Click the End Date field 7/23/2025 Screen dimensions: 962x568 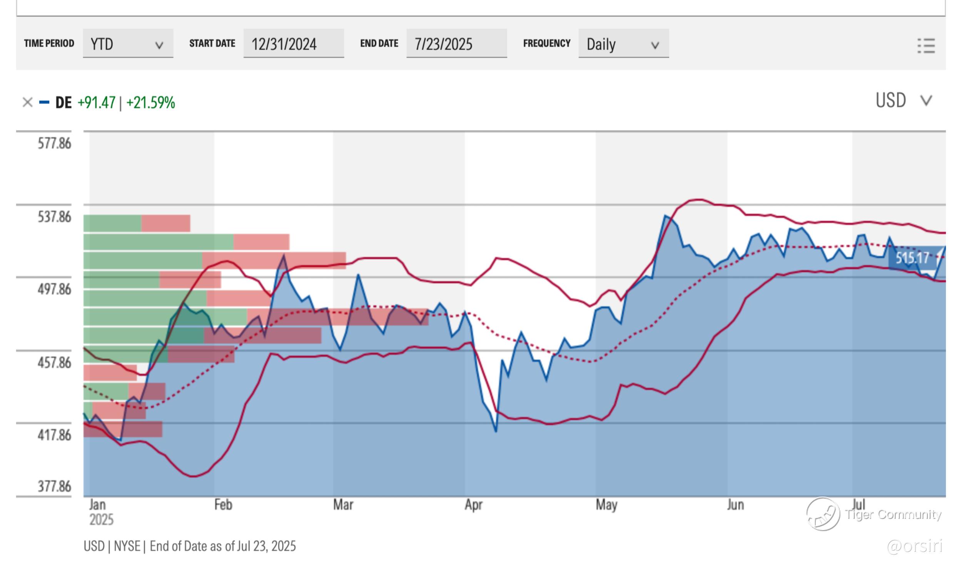tap(456, 43)
